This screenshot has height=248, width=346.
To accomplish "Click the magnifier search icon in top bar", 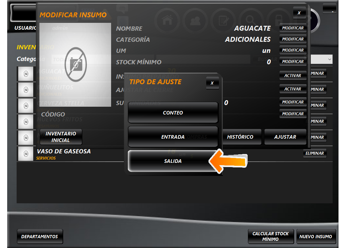I will coord(252,21).
